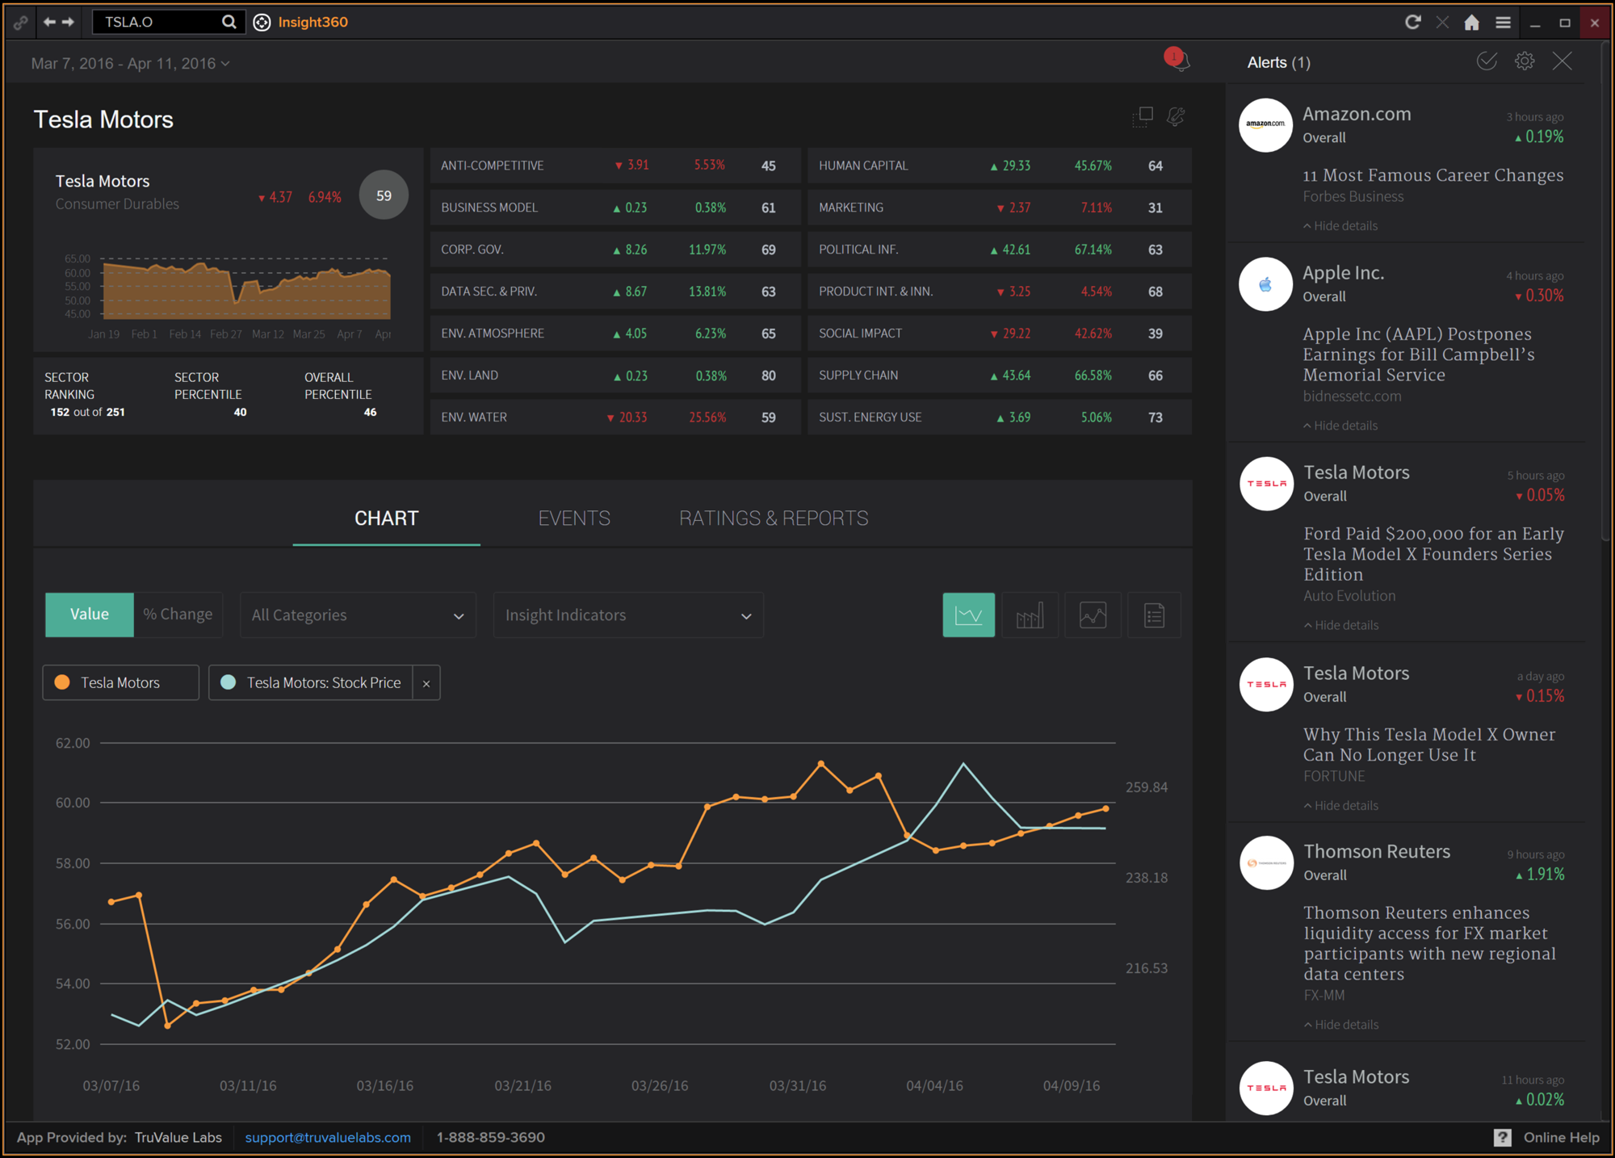Open the Mar 7 - Apr 11 date range selector

[129, 63]
